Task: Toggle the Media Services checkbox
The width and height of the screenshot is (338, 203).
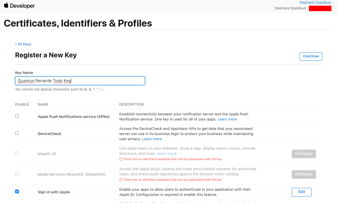Action: 17,174
